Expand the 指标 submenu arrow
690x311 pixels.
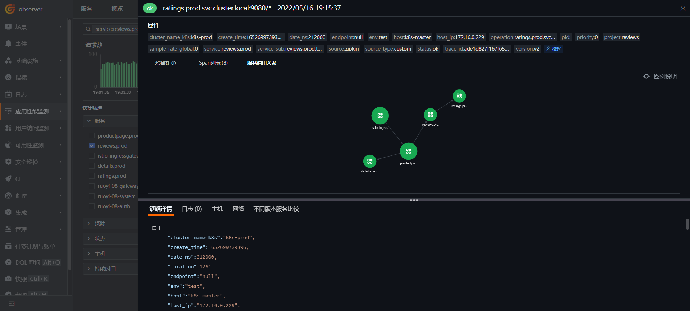point(60,77)
